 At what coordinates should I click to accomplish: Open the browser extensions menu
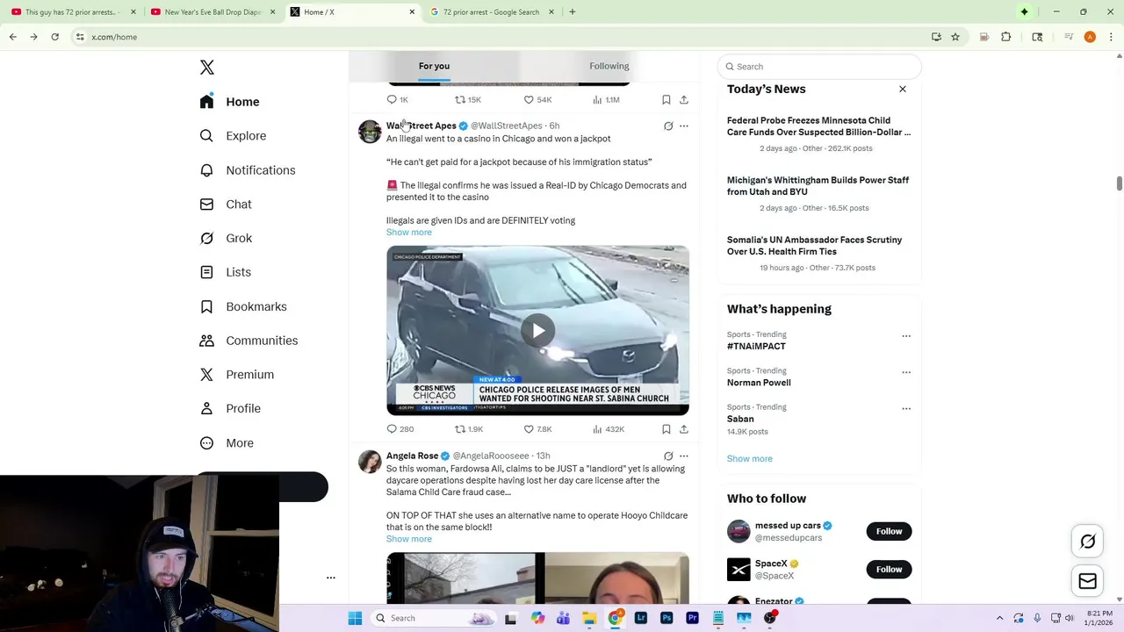click(x=1006, y=37)
